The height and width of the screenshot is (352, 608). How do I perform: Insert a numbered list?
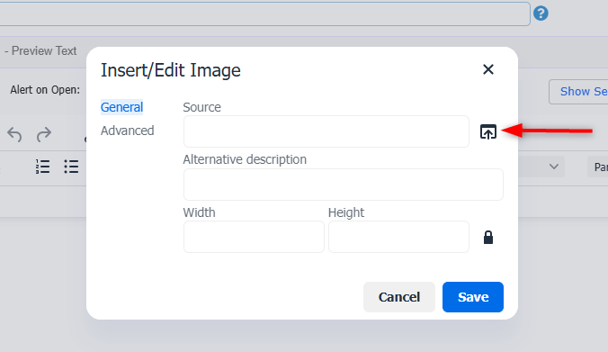tap(42, 167)
